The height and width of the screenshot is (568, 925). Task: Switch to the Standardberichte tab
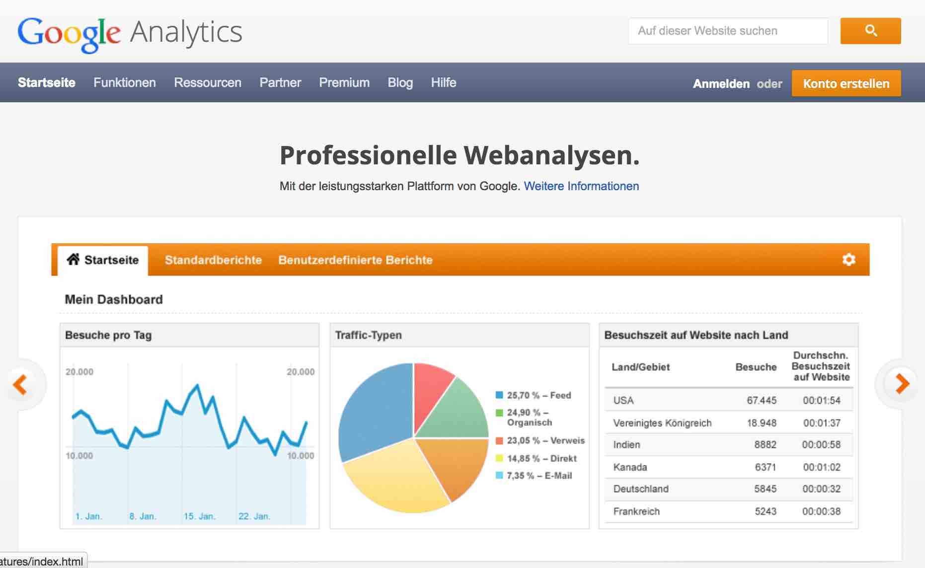(x=214, y=260)
